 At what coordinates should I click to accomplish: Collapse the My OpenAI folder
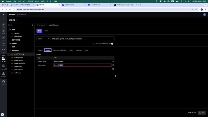tap(10, 50)
